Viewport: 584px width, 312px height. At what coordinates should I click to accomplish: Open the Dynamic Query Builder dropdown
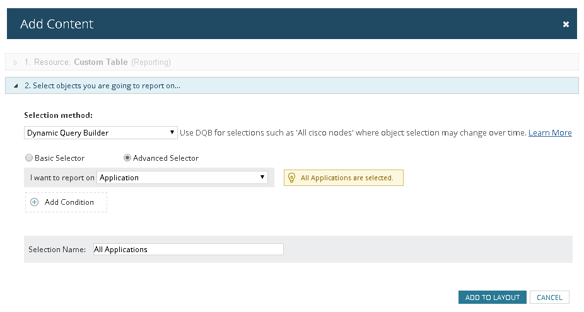(100, 133)
